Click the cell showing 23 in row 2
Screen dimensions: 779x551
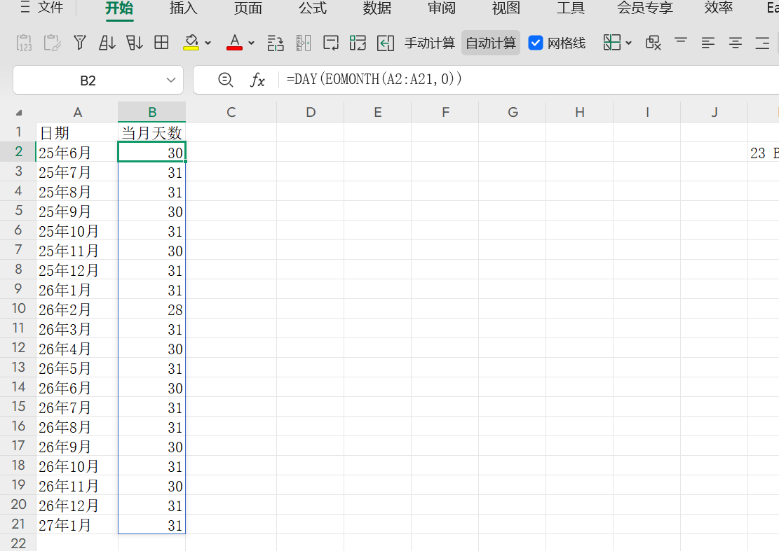click(x=763, y=152)
